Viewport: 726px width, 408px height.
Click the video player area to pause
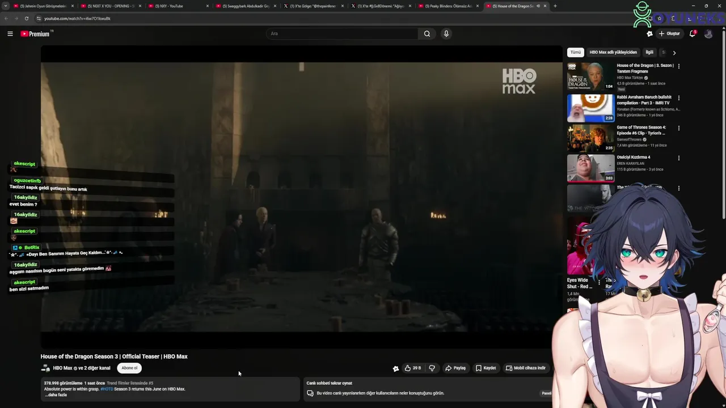click(x=301, y=196)
